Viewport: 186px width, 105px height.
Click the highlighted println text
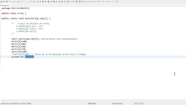click(x=29, y=57)
